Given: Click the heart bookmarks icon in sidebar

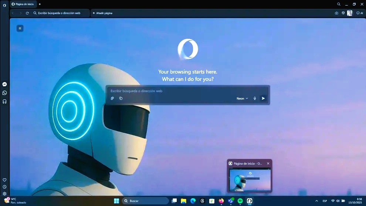Looking at the screenshot, I should [x=4, y=180].
